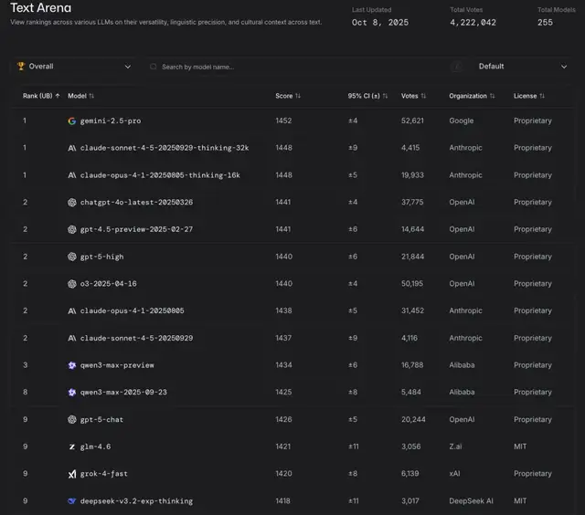Click the Google logo beside gemini-2.5-pro
This screenshot has height=515, width=585.
(x=72, y=121)
